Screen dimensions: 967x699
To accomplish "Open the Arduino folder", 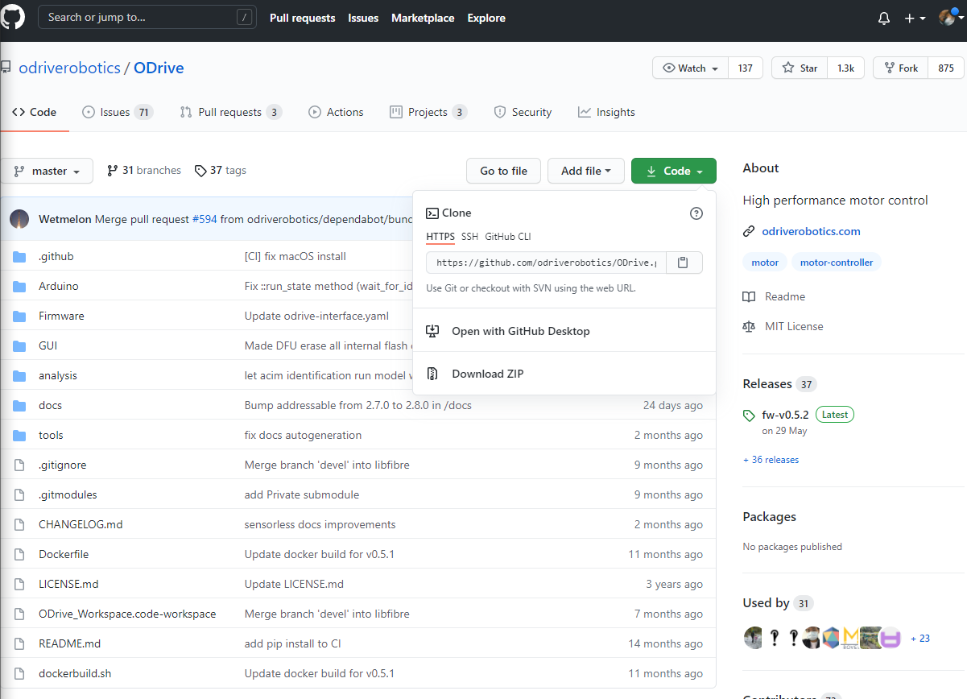I will point(59,286).
